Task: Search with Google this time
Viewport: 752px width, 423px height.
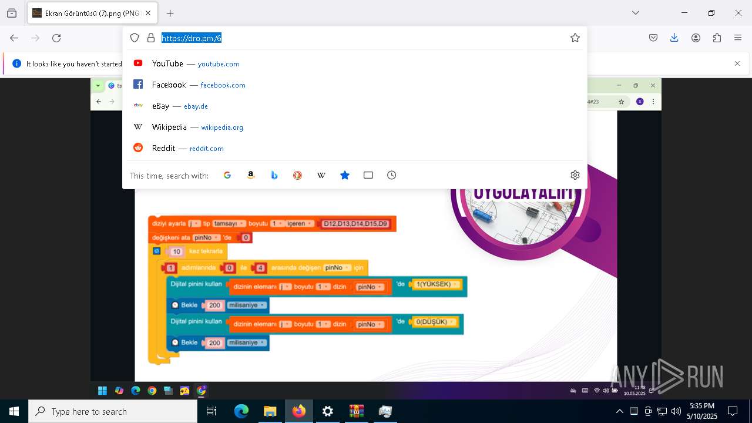Action: point(227,175)
